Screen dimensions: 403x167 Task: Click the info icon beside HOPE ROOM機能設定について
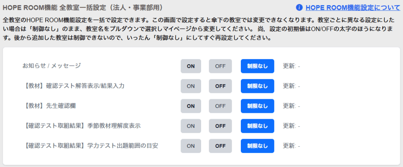point(299,7)
